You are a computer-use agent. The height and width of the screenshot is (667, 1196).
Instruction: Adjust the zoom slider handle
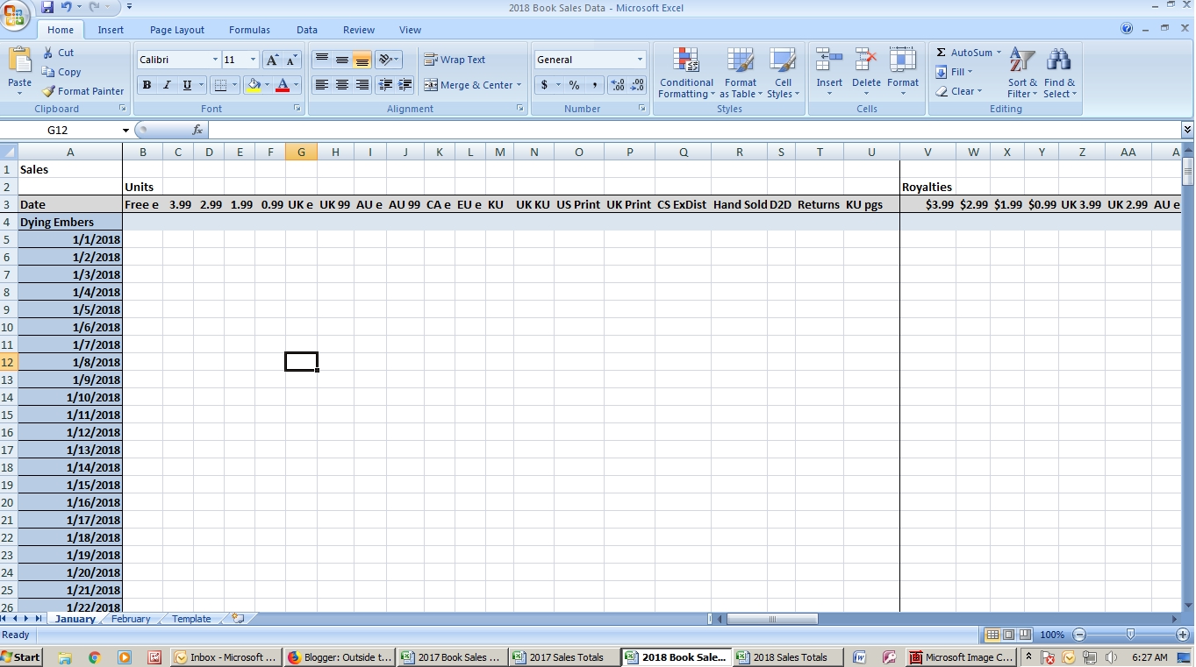tap(1130, 634)
